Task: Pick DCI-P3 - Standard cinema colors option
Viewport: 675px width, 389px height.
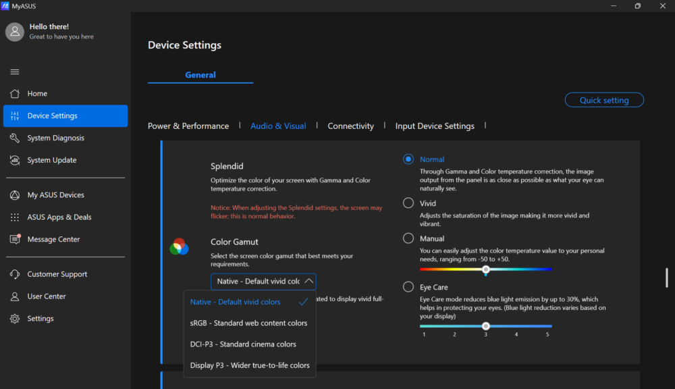Action: [x=243, y=344]
